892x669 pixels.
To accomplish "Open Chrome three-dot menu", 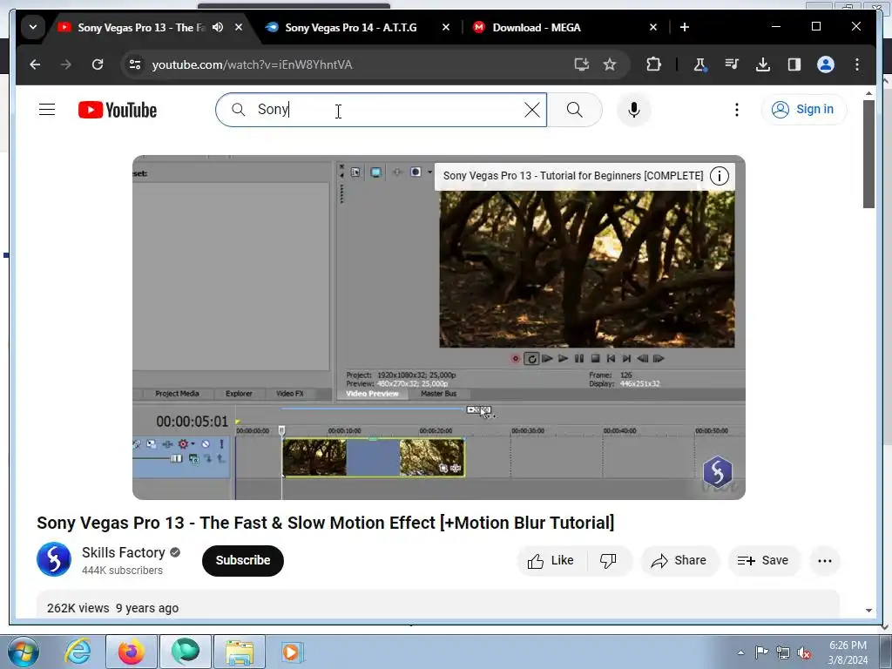I will coord(857,64).
